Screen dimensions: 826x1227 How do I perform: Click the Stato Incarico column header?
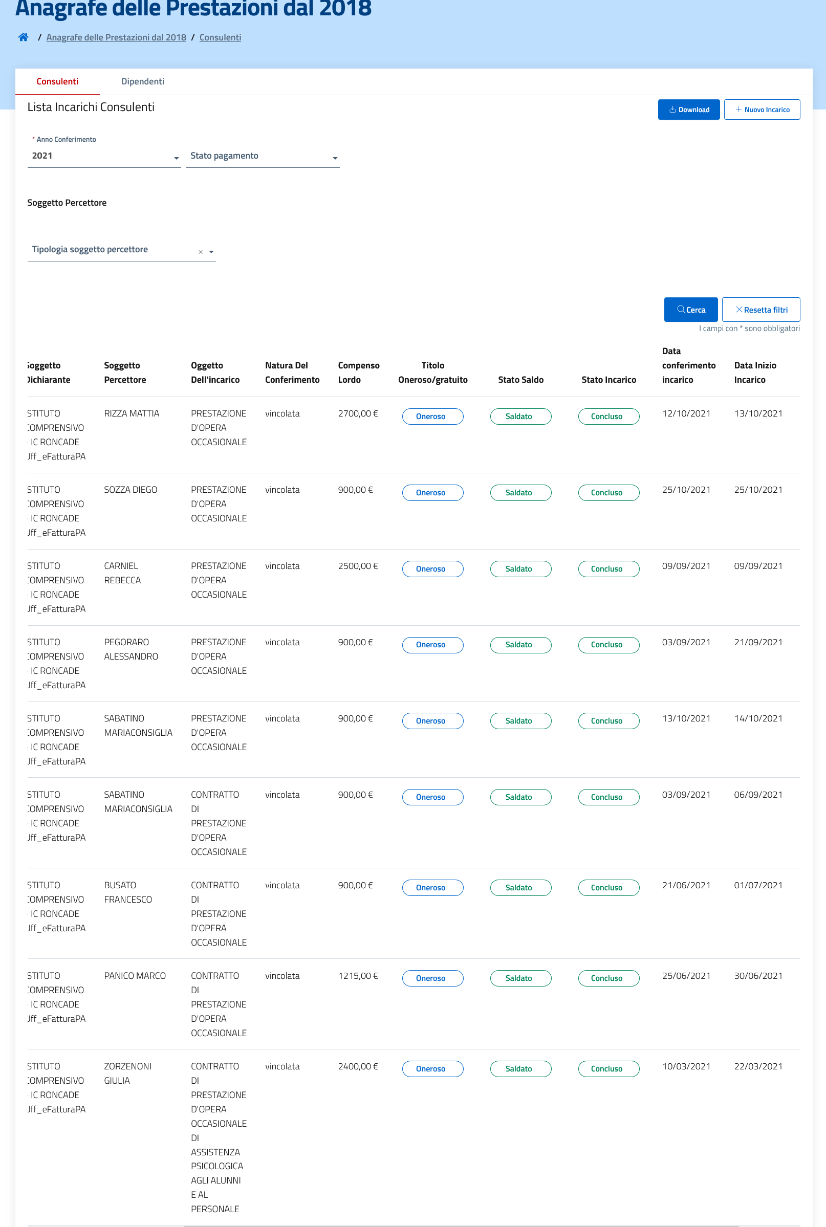[608, 380]
